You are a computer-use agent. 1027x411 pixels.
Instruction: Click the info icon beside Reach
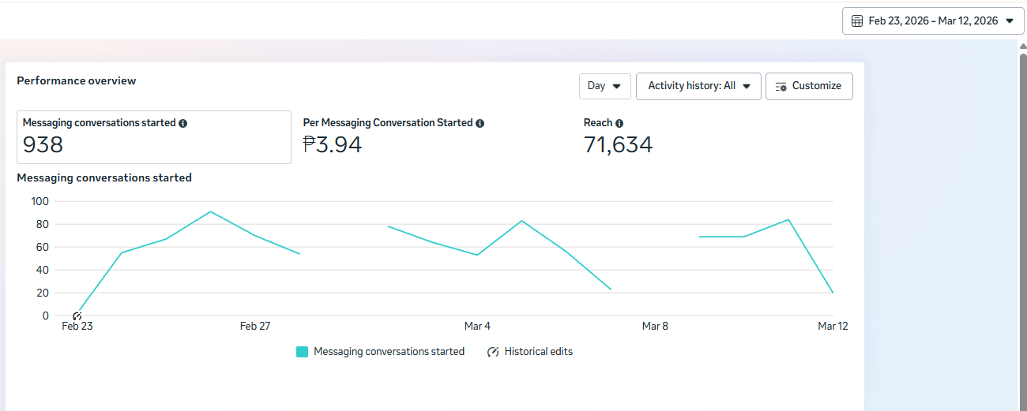coord(619,124)
